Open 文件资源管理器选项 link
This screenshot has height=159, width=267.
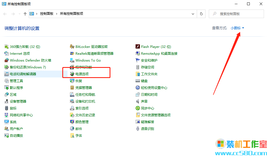tap(156, 115)
